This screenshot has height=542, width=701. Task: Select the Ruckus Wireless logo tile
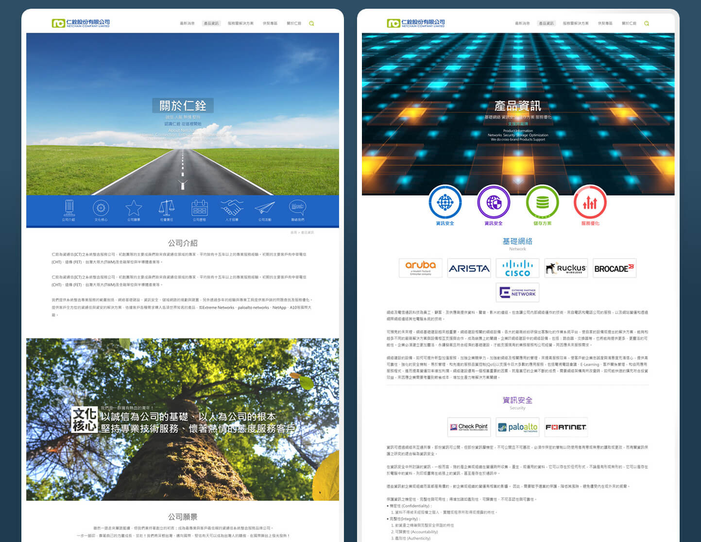click(566, 268)
